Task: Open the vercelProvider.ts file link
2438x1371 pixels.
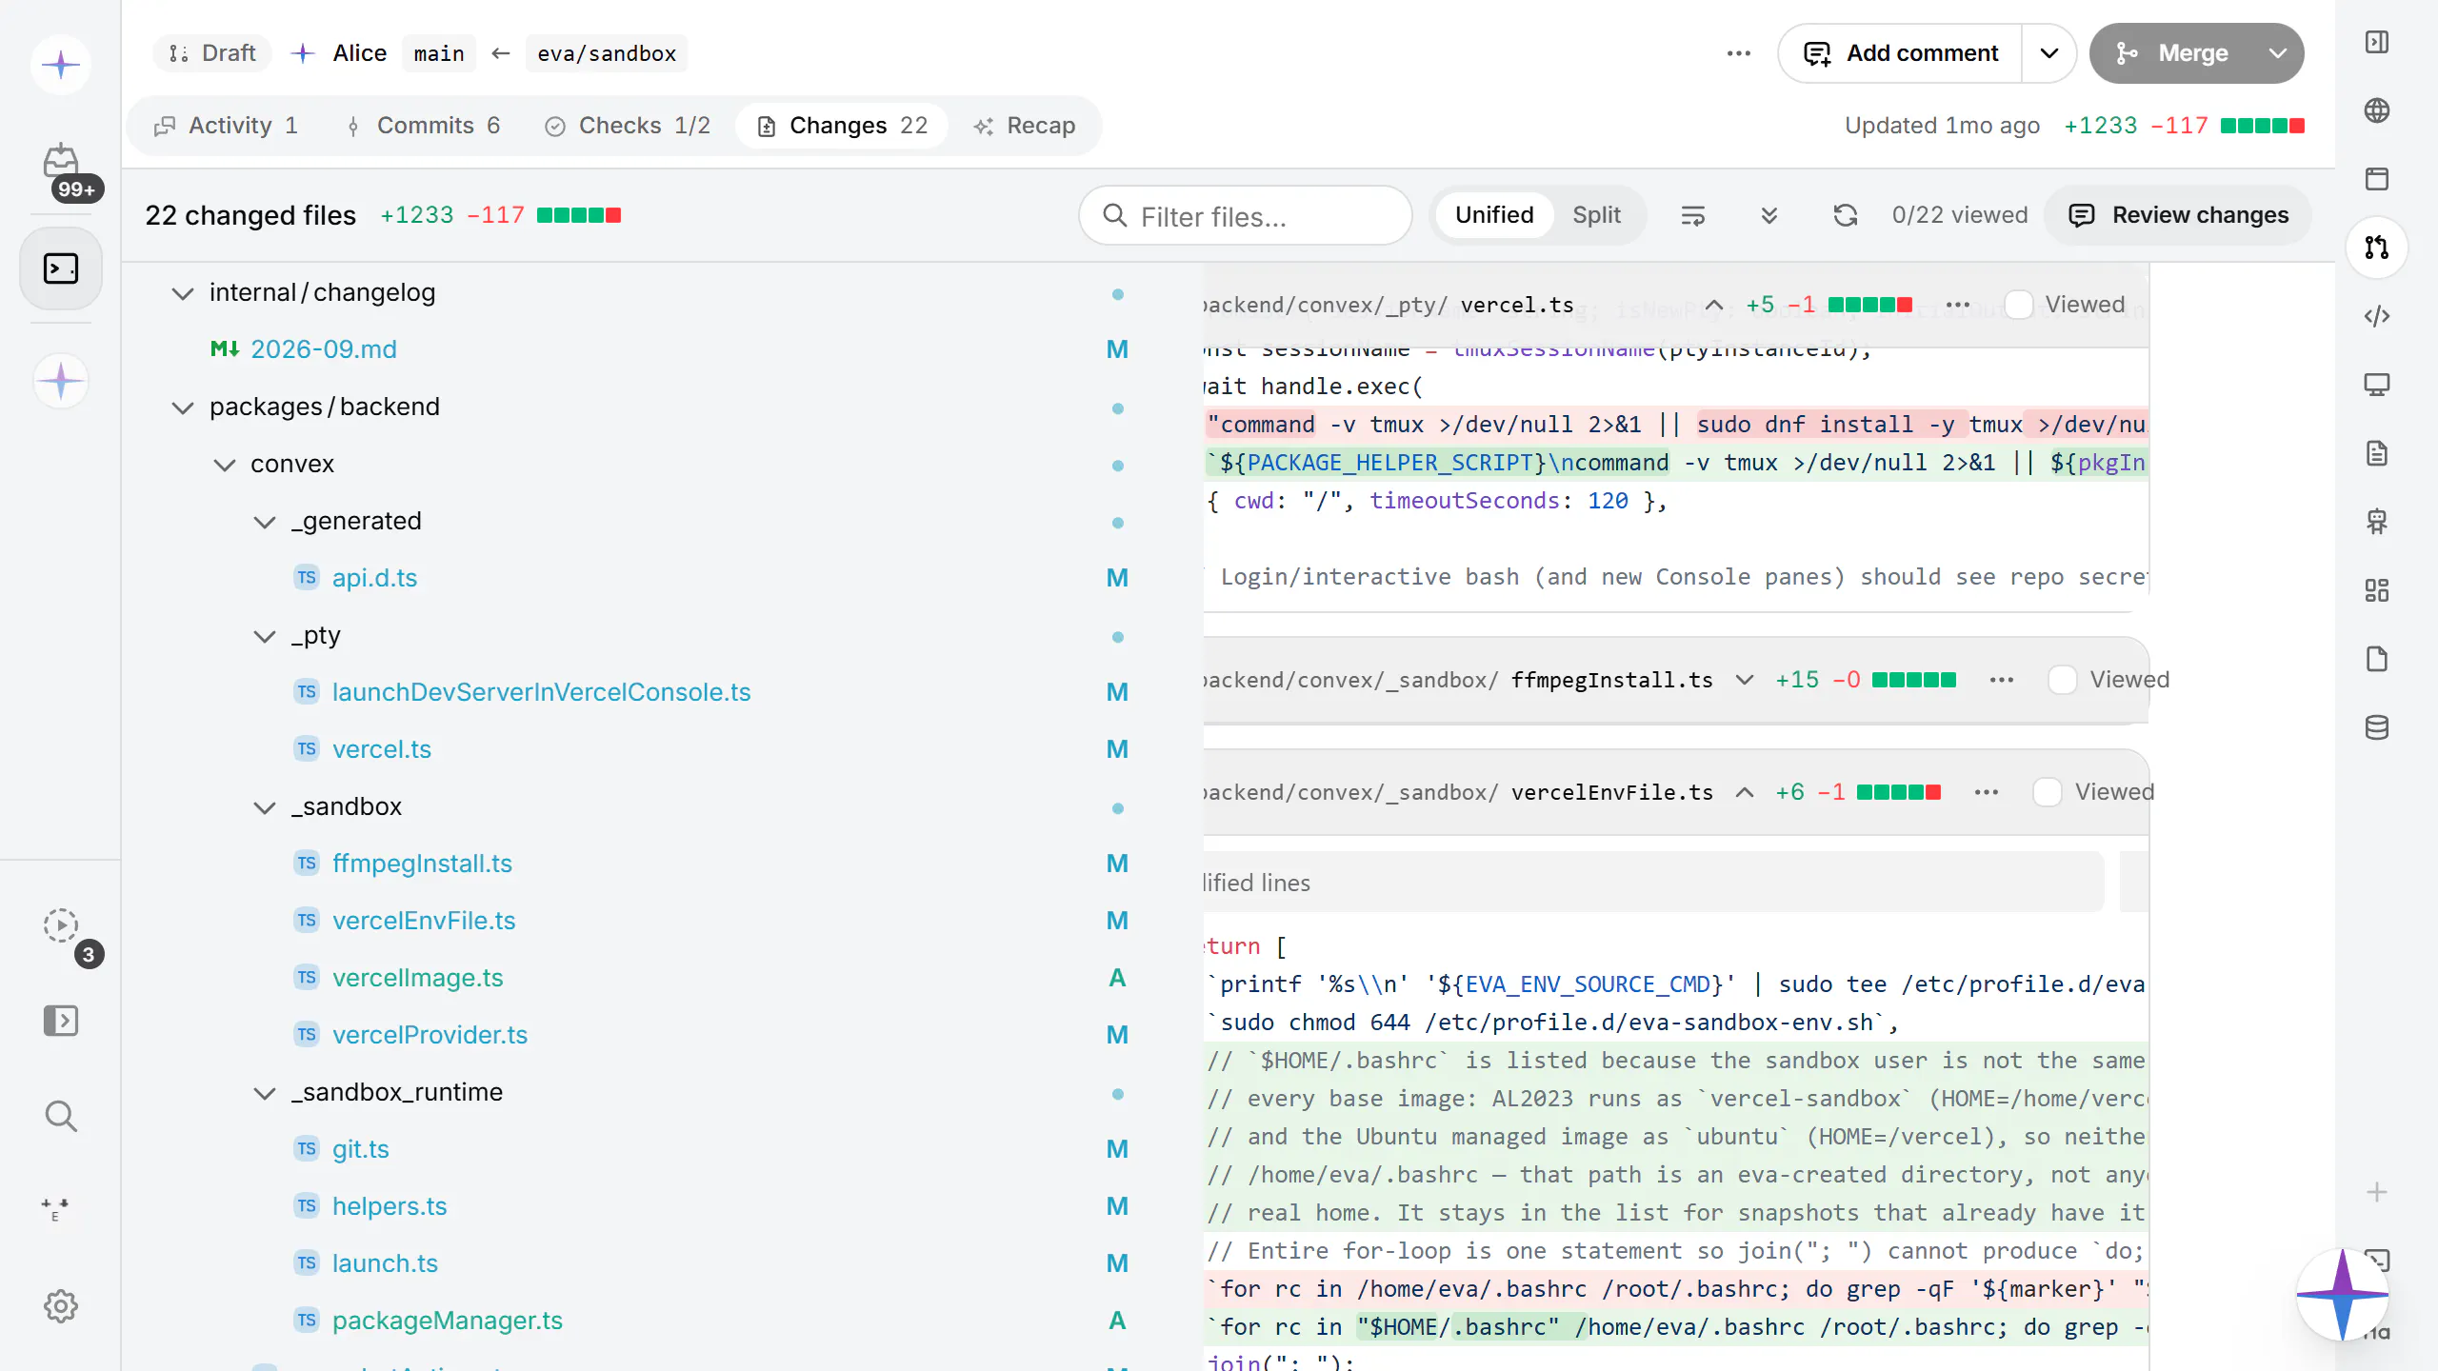Action: click(430, 1035)
